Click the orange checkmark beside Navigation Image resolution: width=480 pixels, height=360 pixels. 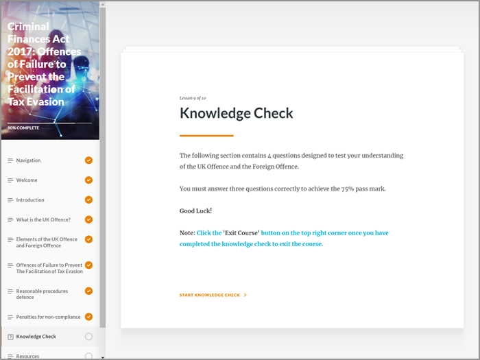click(x=88, y=160)
